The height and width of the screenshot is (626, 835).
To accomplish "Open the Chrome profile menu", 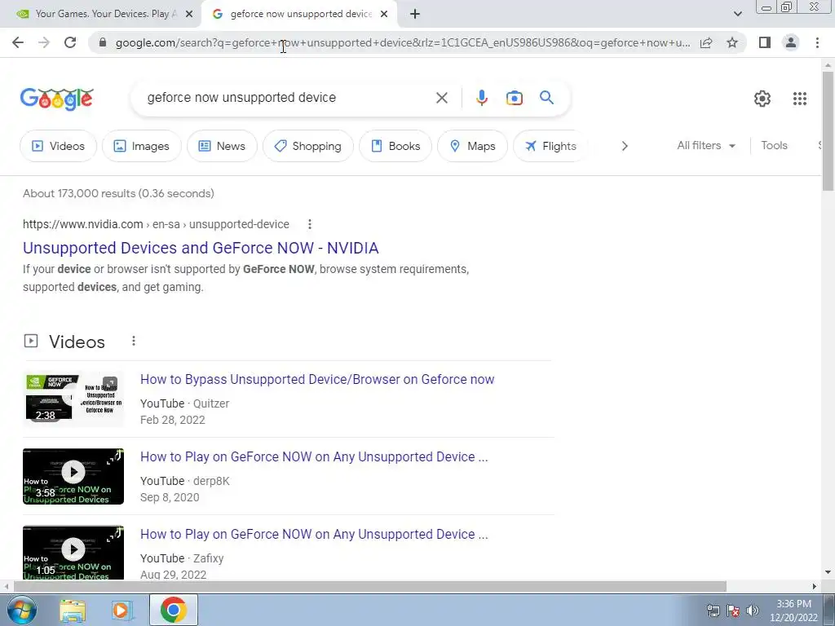I will pyautogui.click(x=791, y=42).
